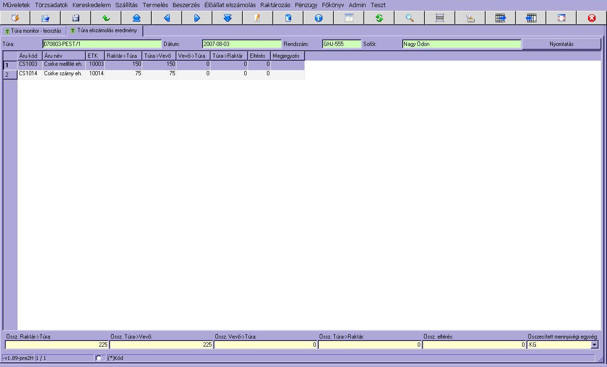Expand the Összesített mennyiségi egység dropdown

(x=595, y=345)
